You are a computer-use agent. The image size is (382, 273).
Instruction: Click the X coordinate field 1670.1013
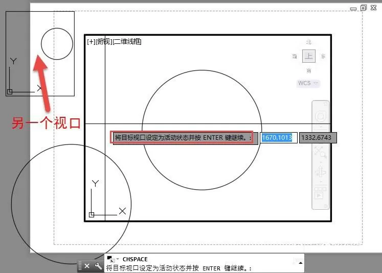[279, 138]
